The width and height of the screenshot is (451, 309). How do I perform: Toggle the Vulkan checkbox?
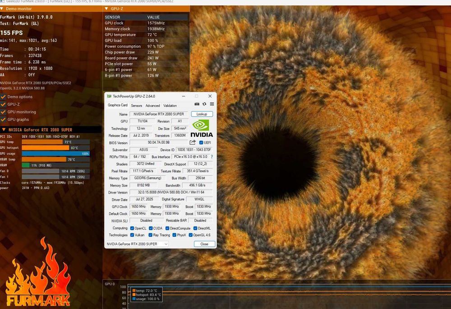coord(132,235)
